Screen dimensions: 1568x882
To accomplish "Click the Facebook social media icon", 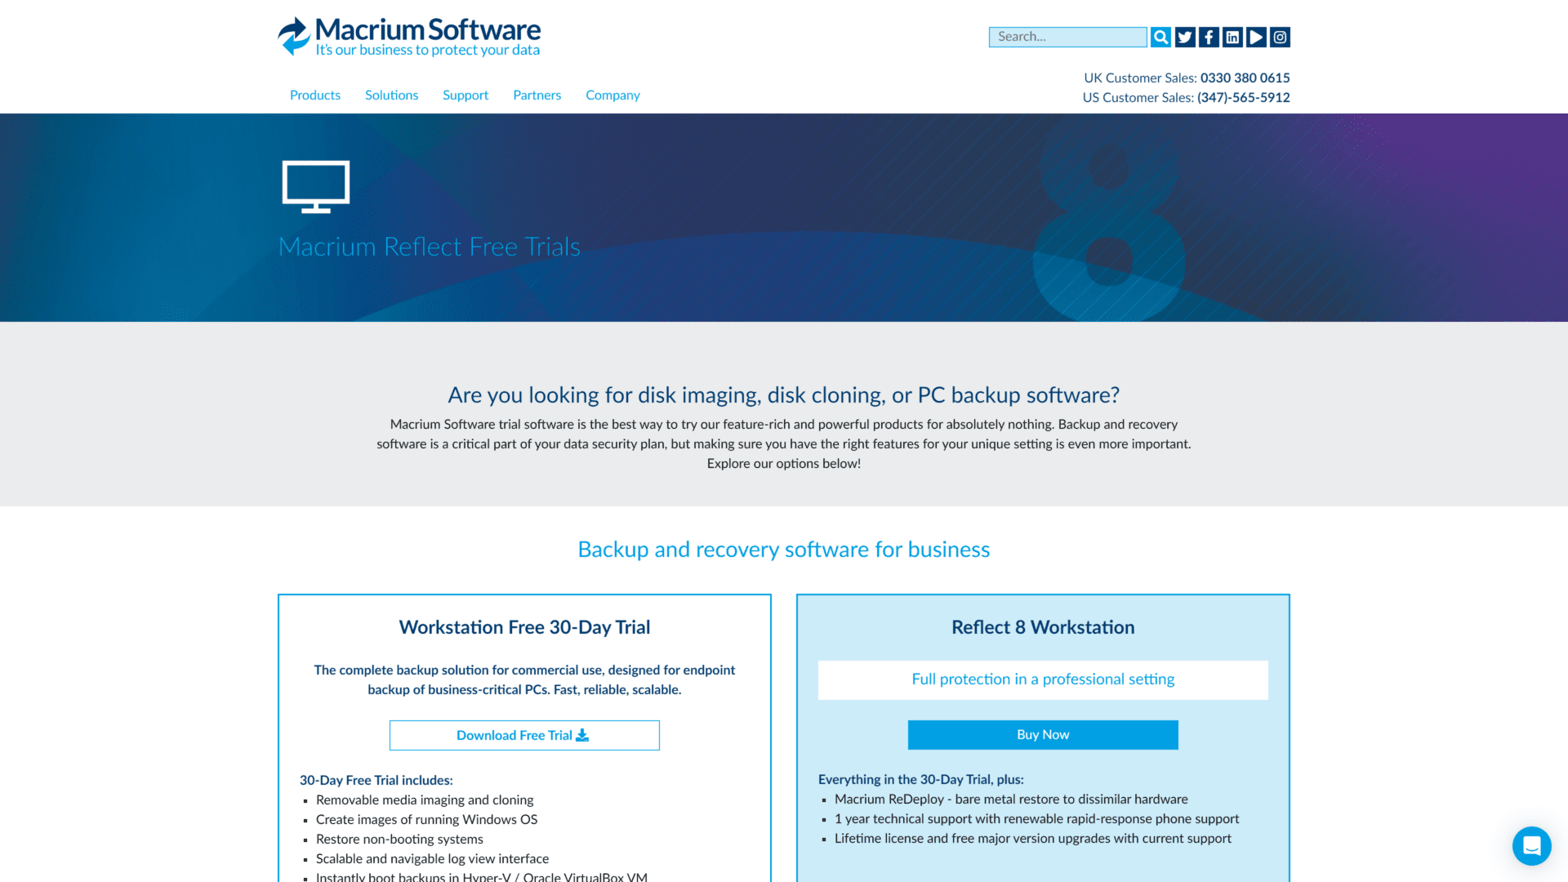I will [1209, 37].
